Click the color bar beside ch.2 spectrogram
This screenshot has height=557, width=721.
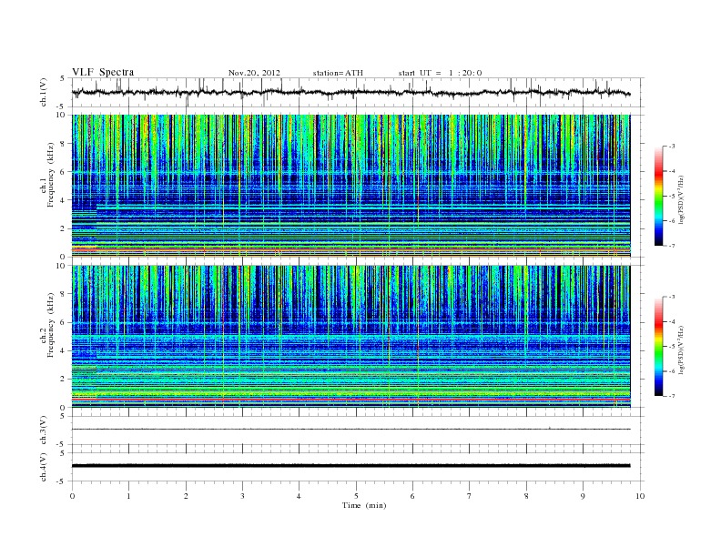click(659, 347)
